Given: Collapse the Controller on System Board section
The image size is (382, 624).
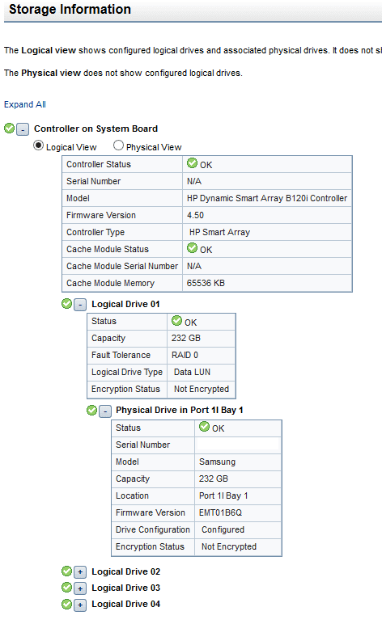Looking at the screenshot, I should pyautogui.click(x=23, y=129).
